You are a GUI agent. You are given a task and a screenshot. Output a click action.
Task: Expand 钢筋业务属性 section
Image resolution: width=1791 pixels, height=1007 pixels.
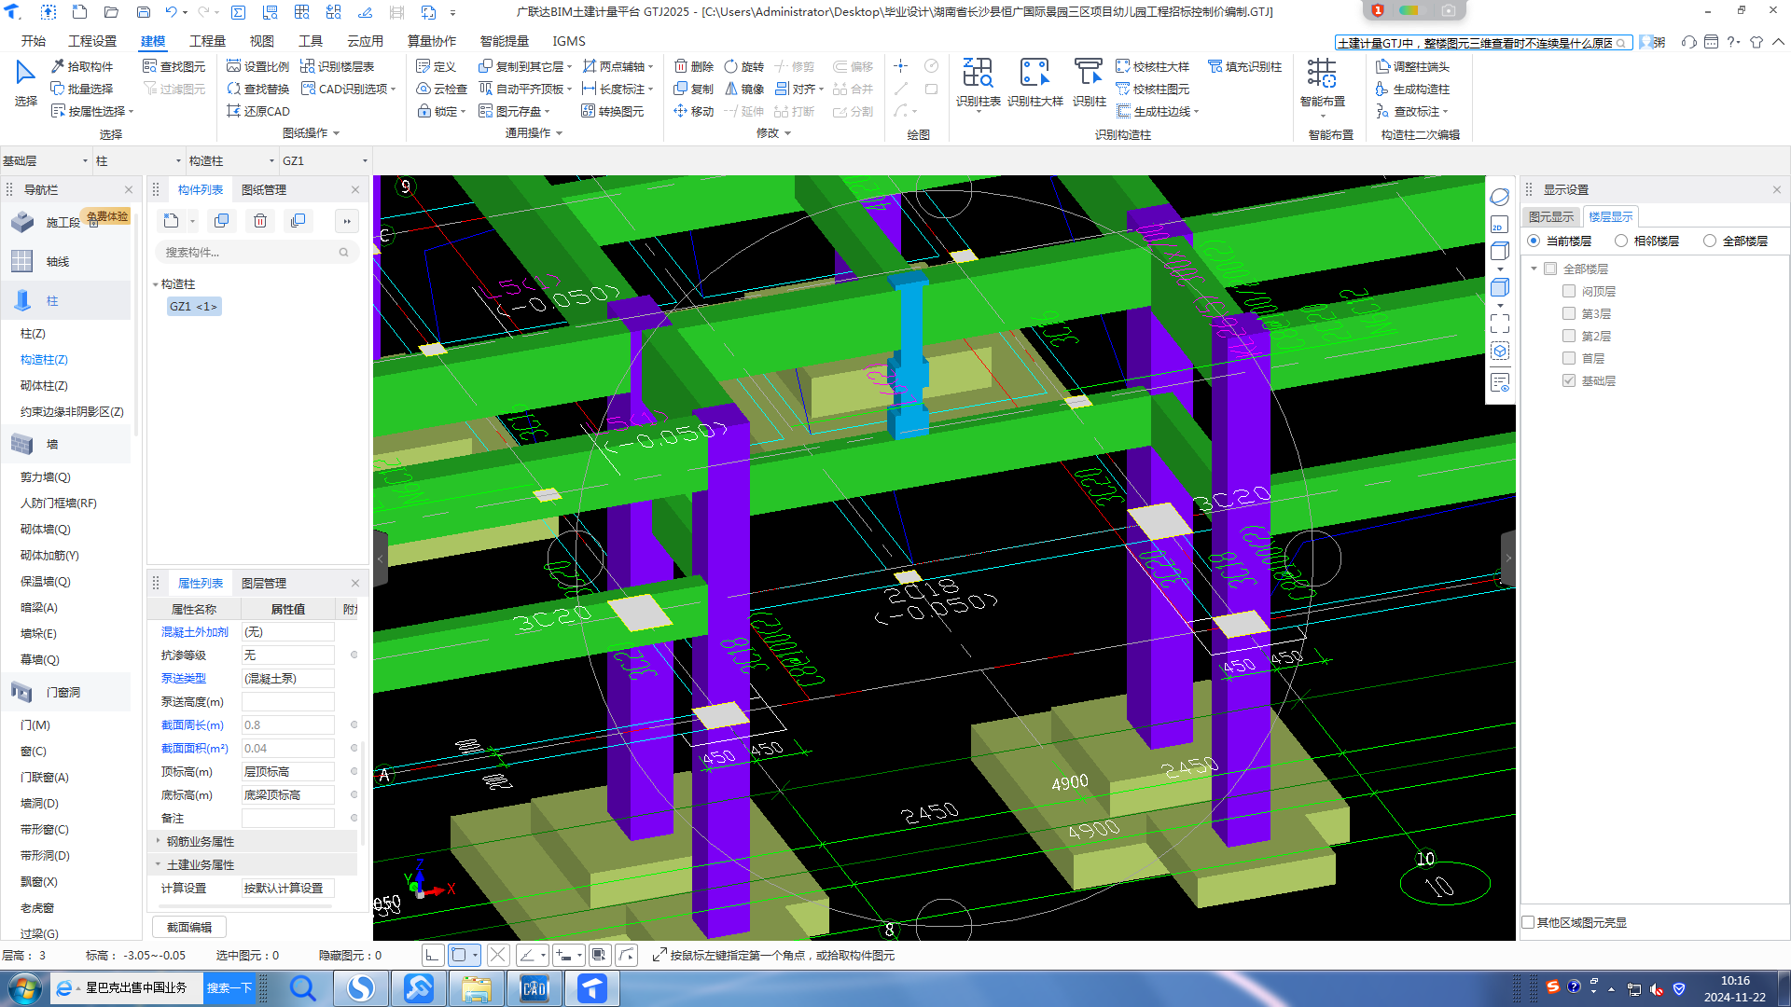pos(158,841)
